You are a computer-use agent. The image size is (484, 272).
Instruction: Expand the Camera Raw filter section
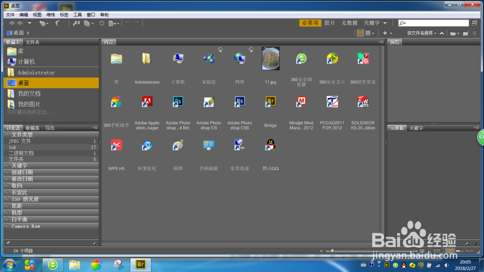click(7, 226)
